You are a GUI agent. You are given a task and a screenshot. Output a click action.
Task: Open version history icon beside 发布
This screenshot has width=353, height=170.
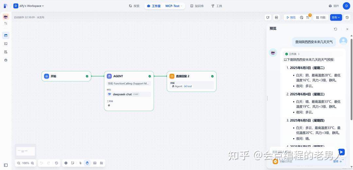[347, 18]
